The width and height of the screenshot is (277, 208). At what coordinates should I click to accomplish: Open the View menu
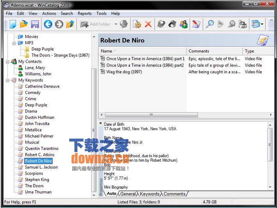pyautogui.click(x=33, y=14)
